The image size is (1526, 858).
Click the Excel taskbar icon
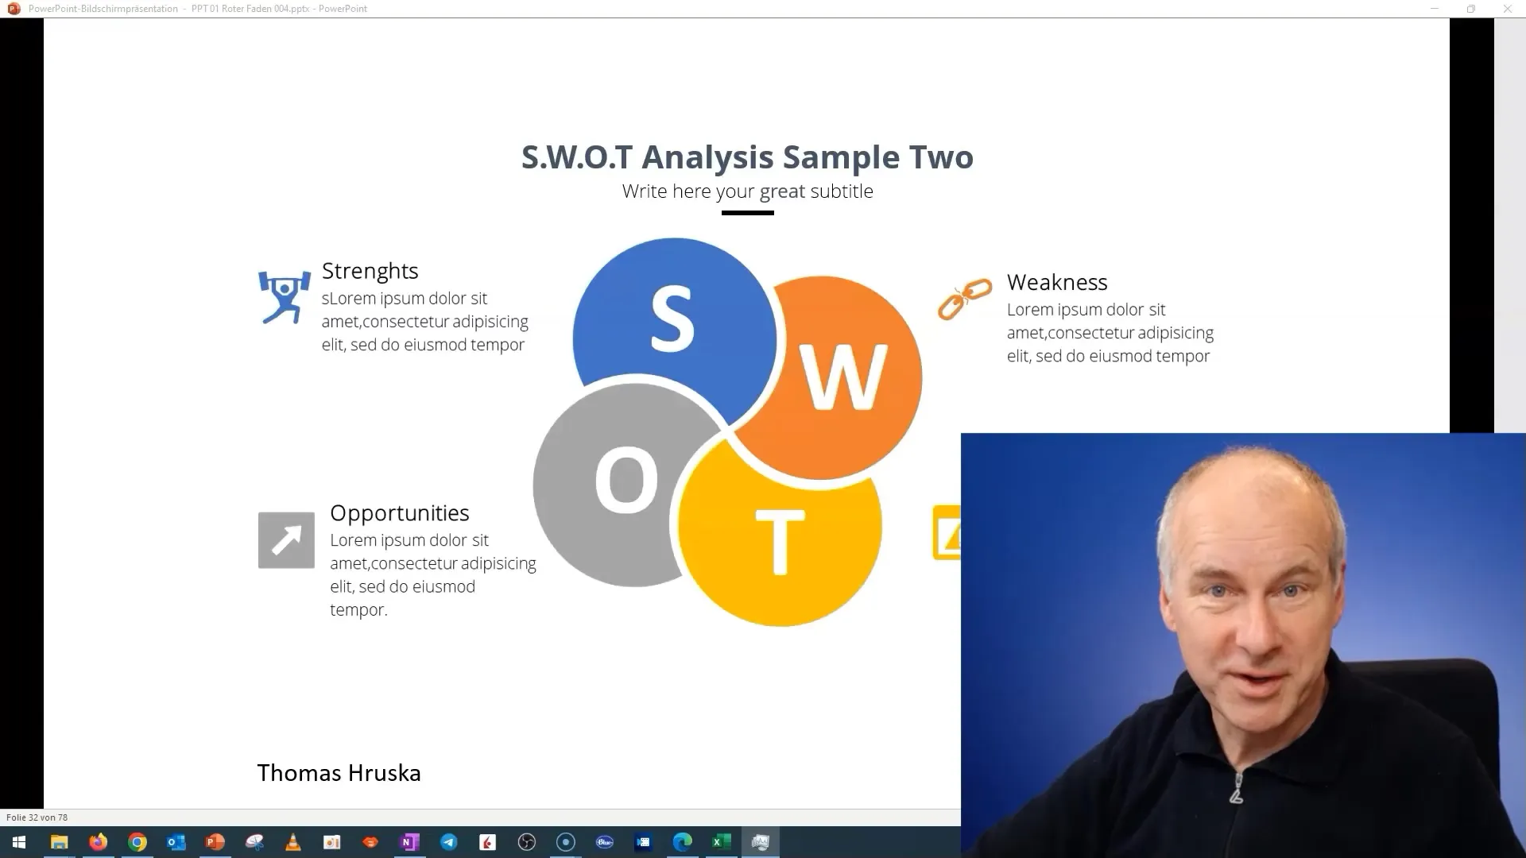point(721,841)
